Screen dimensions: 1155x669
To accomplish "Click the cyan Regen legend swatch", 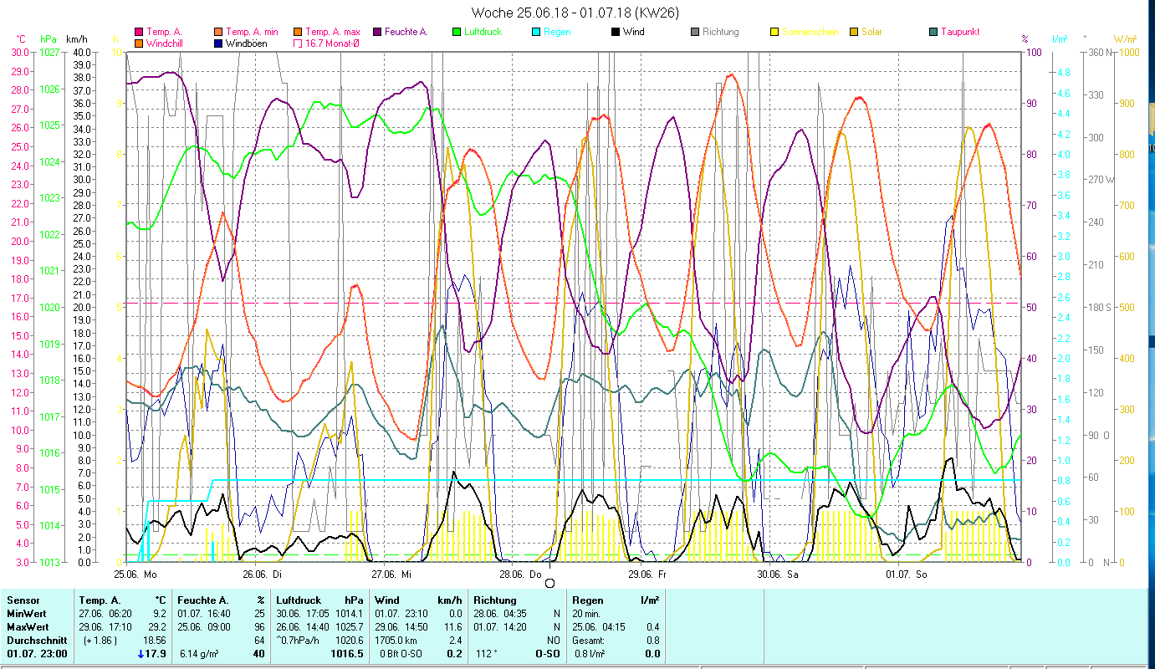I will click(x=536, y=32).
